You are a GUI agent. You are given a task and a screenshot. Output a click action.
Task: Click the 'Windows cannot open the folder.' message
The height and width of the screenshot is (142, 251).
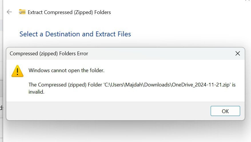point(66,70)
